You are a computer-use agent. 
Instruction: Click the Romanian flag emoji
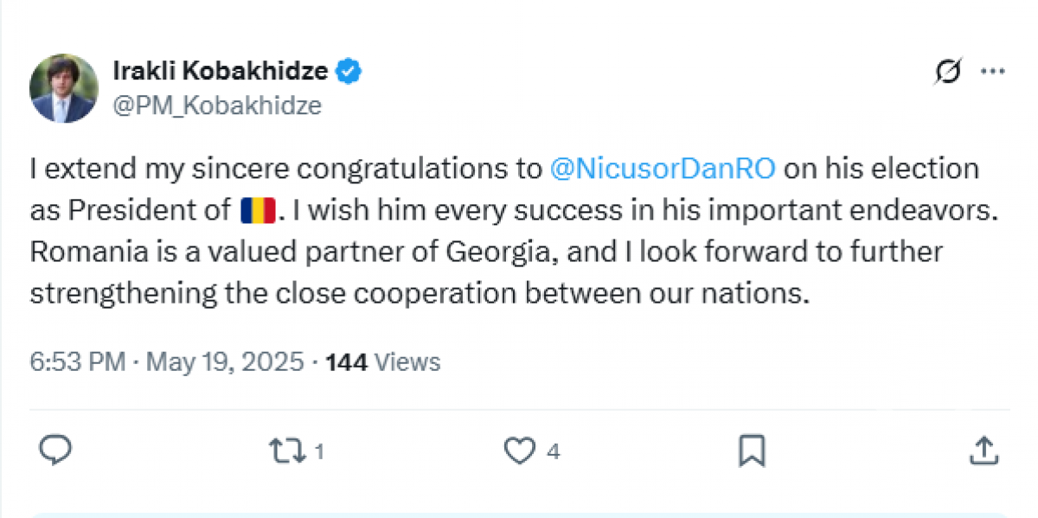[x=258, y=210]
